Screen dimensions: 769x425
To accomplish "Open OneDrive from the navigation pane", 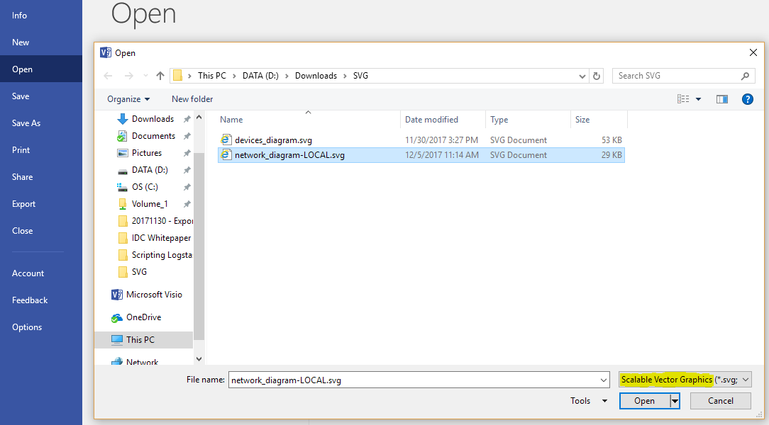I will tap(142, 317).
